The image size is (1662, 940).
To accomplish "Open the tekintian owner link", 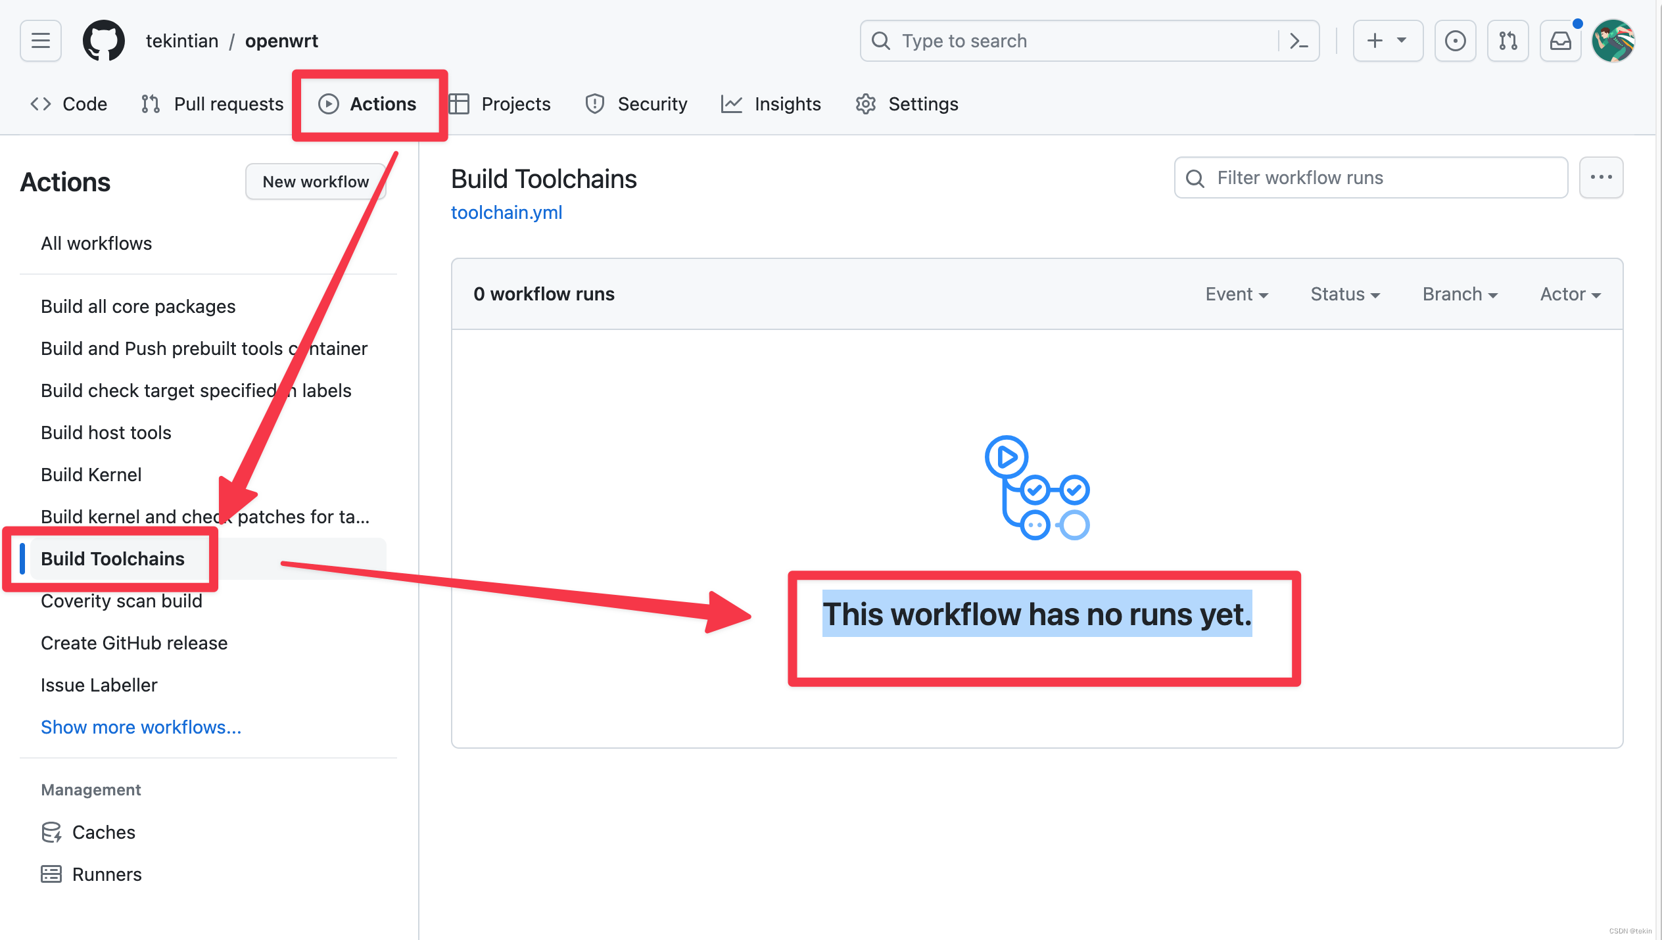I will (x=182, y=41).
